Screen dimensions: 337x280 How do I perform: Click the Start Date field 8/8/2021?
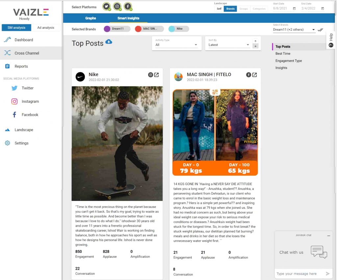280,8
